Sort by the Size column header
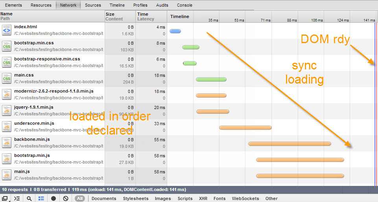The width and height of the screenshot is (378, 202). (x=120, y=16)
